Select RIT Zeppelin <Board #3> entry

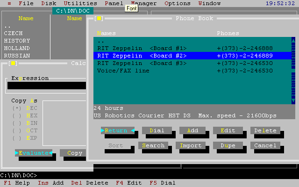[x=192, y=63]
